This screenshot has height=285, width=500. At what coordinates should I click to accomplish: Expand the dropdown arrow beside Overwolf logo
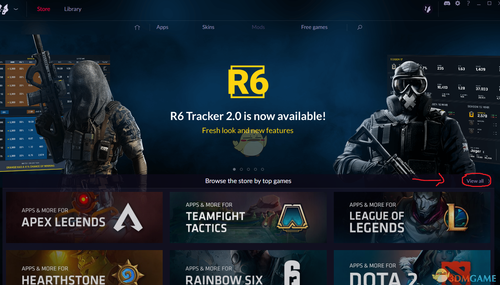tap(16, 9)
